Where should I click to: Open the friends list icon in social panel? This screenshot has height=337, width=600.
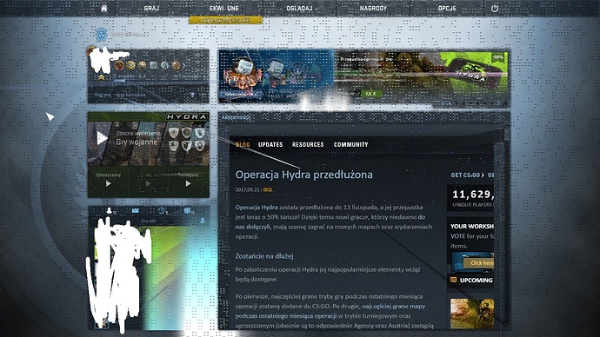click(110, 210)
